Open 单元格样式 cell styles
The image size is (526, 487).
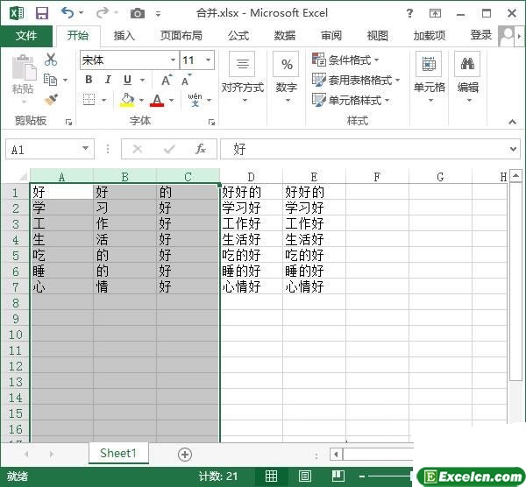(x=351, y=100)
